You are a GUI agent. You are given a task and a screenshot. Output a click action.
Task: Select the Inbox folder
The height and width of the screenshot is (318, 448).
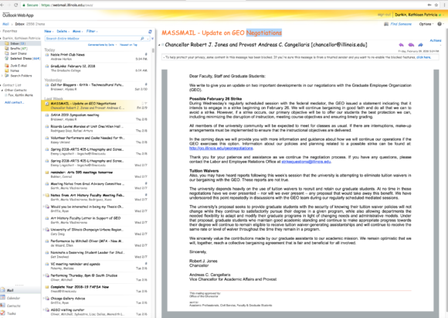pyautogui.click(x=21, y=43)
